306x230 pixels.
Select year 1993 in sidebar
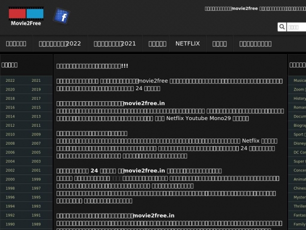tap(36, 206)
